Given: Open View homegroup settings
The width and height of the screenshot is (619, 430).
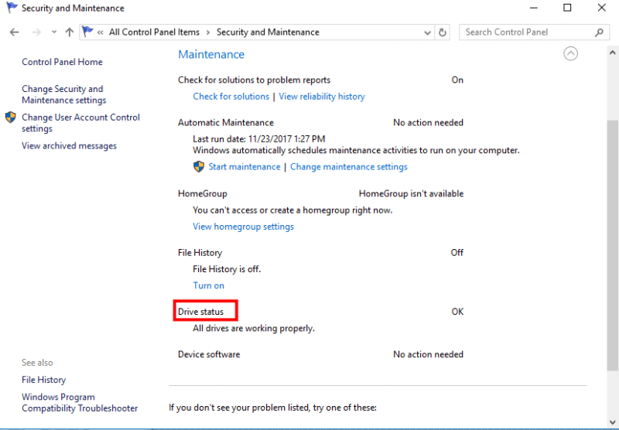Looking at the screenshot, I should click(x=243, y=227).
